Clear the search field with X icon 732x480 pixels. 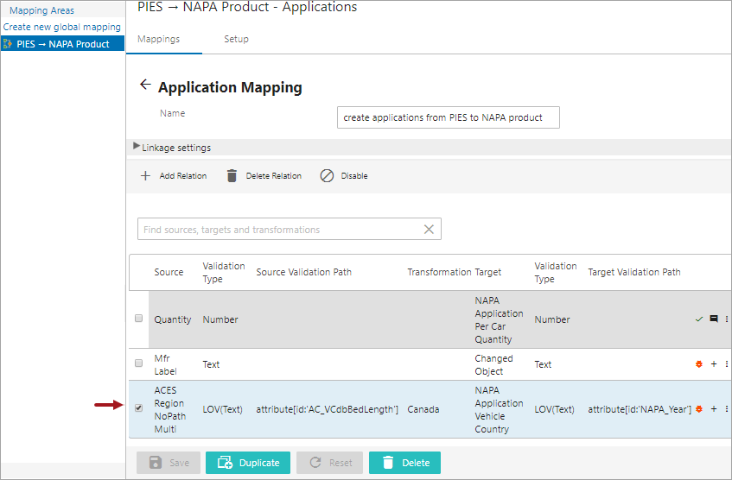pyautogui.click(x=429, y=230)
